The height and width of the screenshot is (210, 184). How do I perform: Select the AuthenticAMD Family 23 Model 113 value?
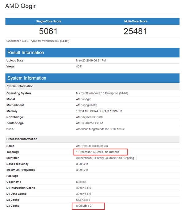point(106,158)
